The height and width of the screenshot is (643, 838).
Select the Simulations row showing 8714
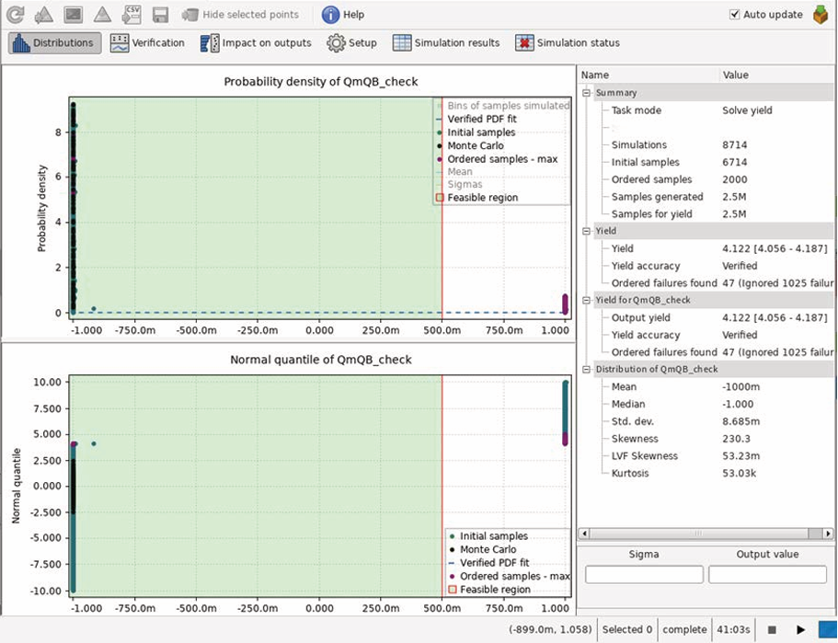[x=706, y=144]
